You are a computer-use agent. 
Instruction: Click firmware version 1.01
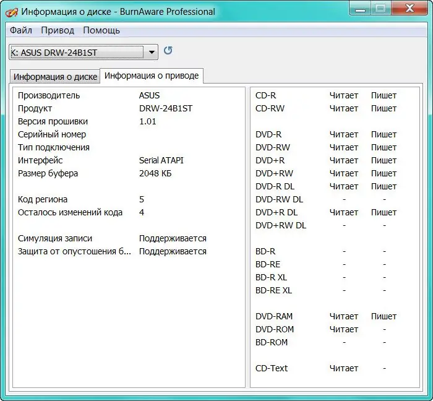point(147,121)
